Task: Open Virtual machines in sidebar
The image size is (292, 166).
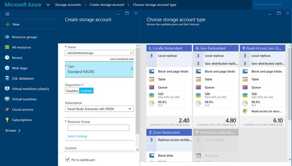Action: coord(24,99)
